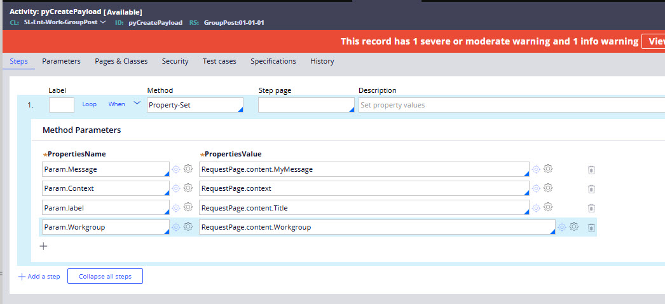665x304 pixels.
Task: Click target icon beside RequestPage.content.Title value
Action: (x=536, y=208)
